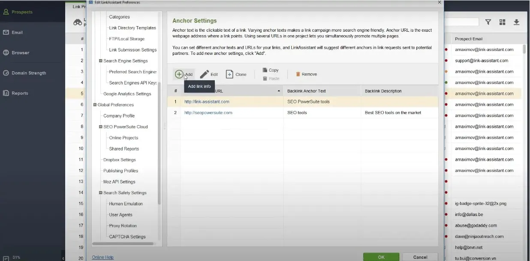Select abuse@godaddy.com in the prospects table
Image resolution: width=530 pixels, height=261 pixels.
[476, 226]
